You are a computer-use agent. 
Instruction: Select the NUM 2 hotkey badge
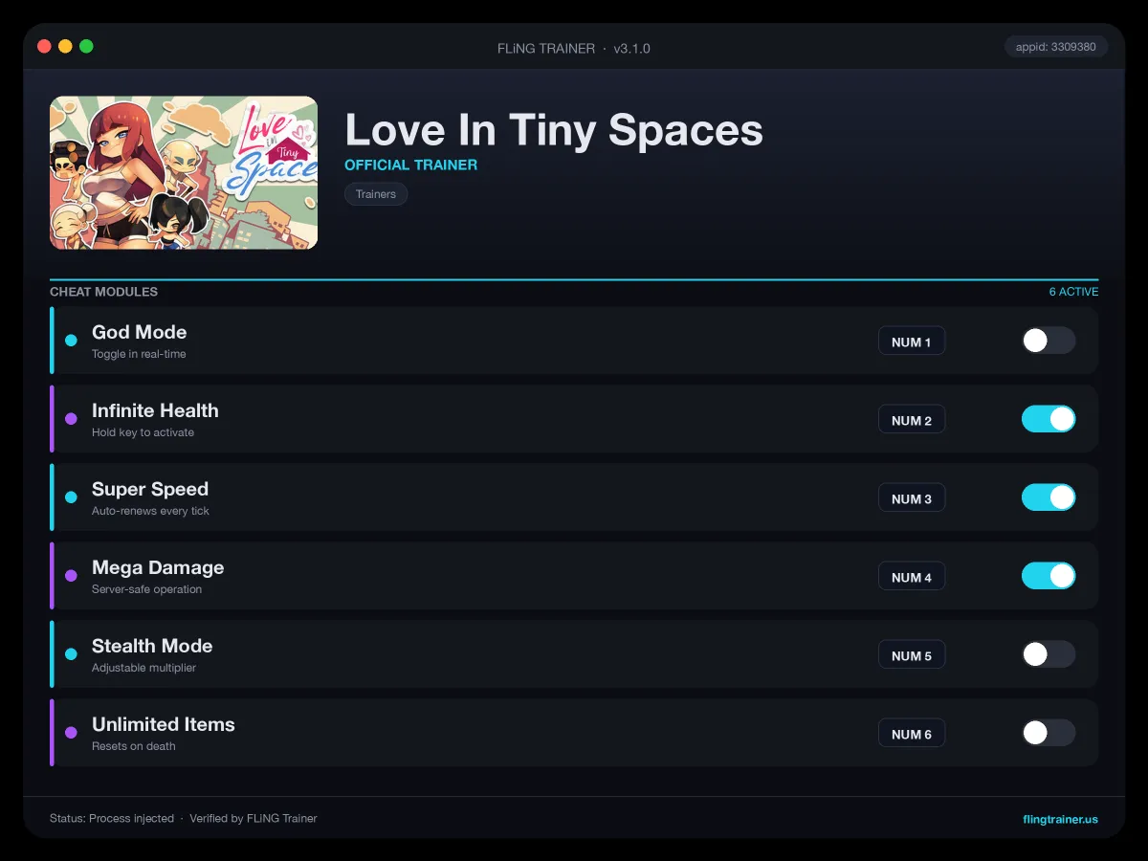912,420
